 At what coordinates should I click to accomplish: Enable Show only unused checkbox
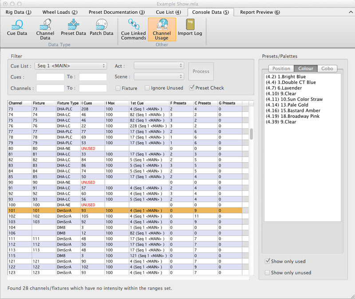point(267,272)
